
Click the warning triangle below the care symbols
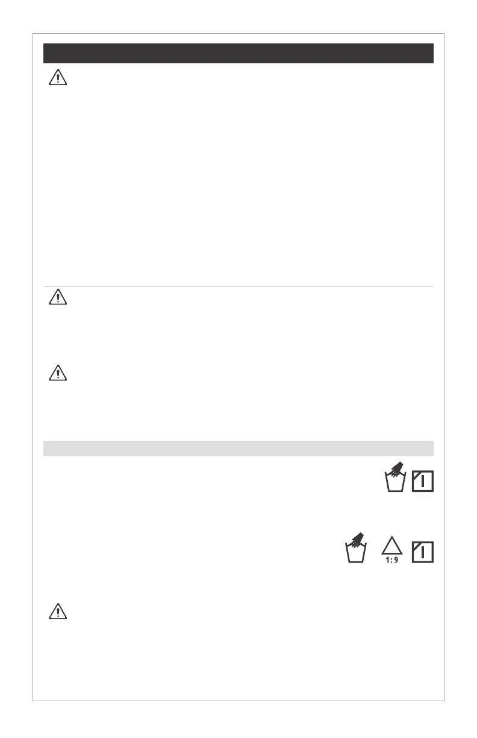pyautogui.click(x=57, y=612)
